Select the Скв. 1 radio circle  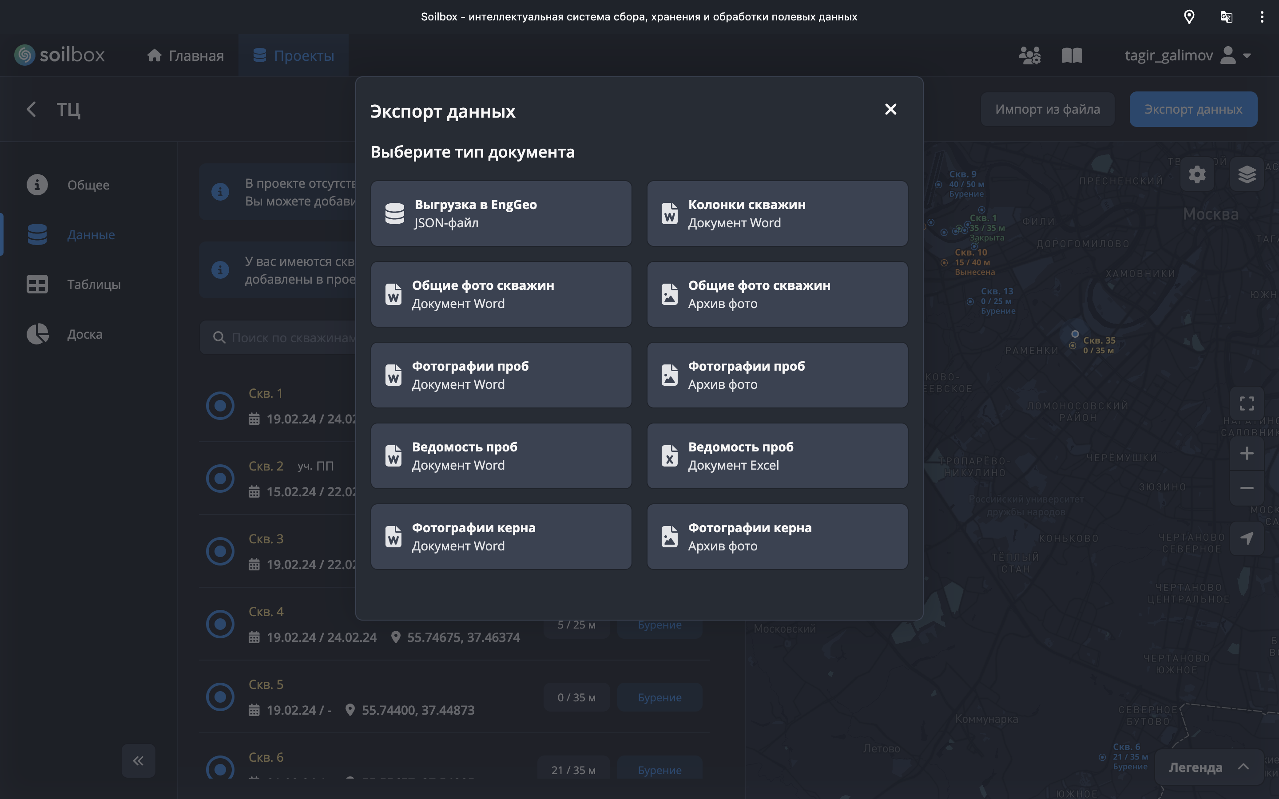220,406
